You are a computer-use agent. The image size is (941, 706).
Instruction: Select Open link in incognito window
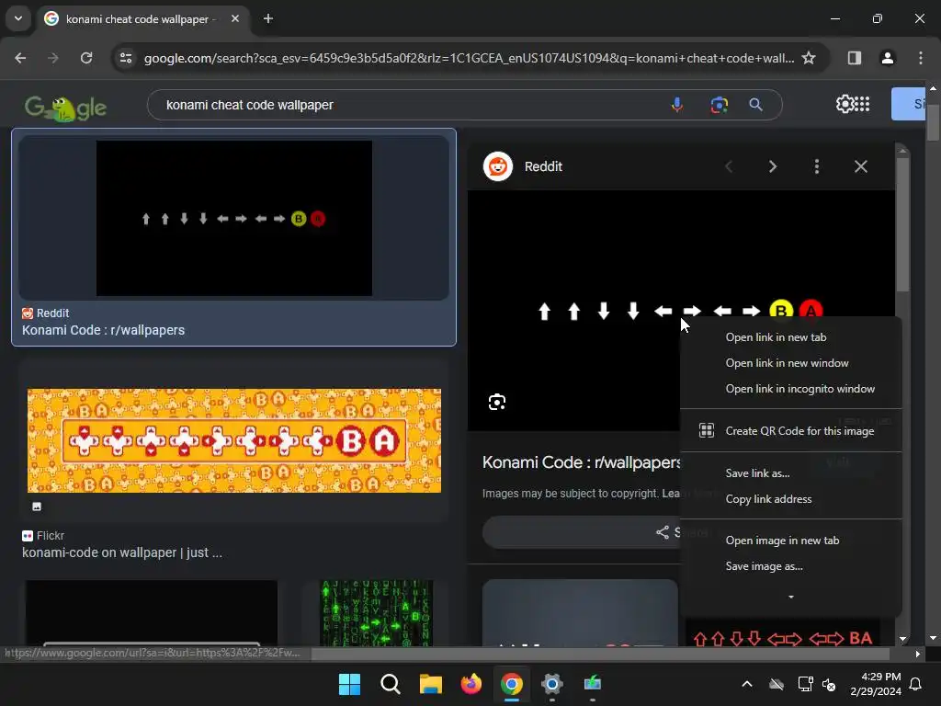(791, 389)
